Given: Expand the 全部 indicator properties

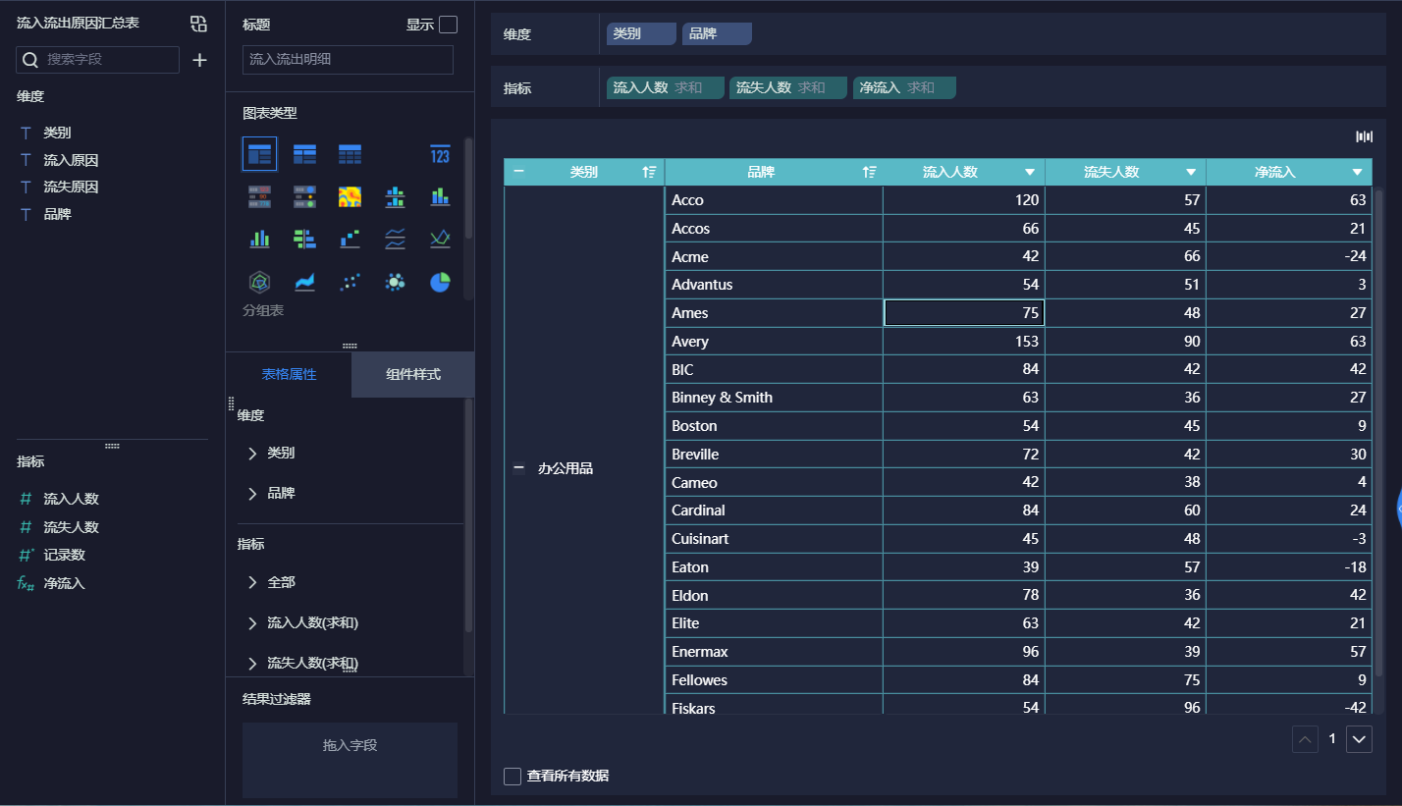Looking at the screenshot, I should click(252, 582).
